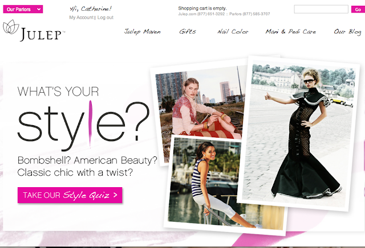Click the Julep logo
The height and width of the screenshot is (248, 365).
pos(34,31)
